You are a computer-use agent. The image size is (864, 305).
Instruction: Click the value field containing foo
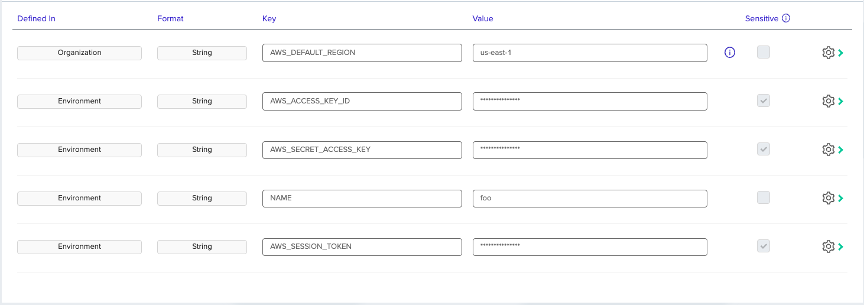point(589,198)
